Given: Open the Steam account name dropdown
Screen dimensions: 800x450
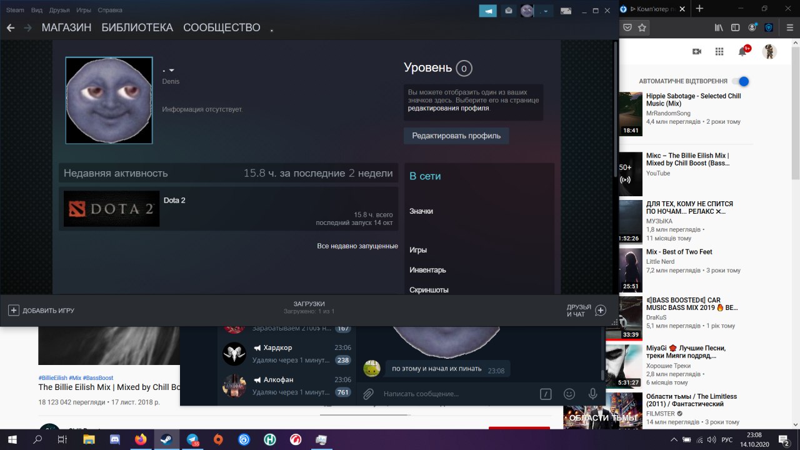Looking at the screenshot, I should pos(544,11).
